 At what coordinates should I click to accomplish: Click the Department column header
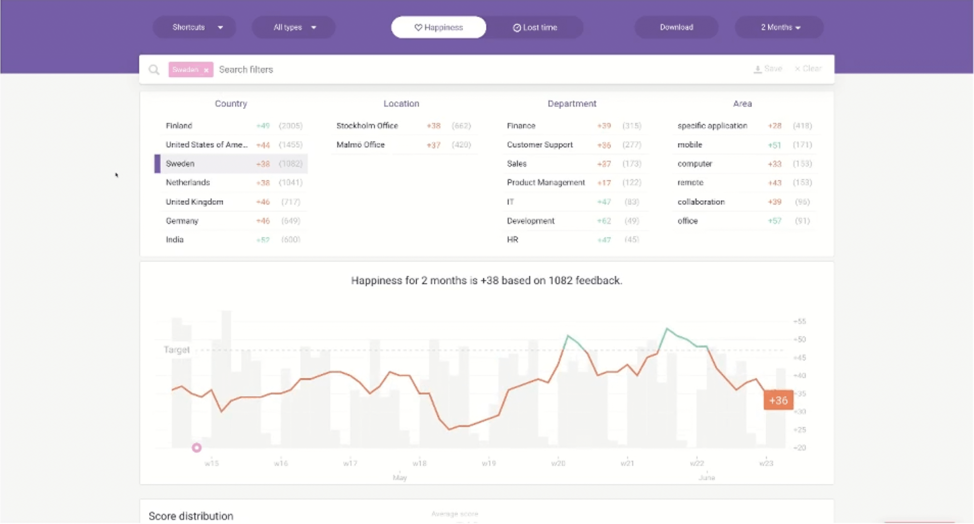click(x=572, y=104)
